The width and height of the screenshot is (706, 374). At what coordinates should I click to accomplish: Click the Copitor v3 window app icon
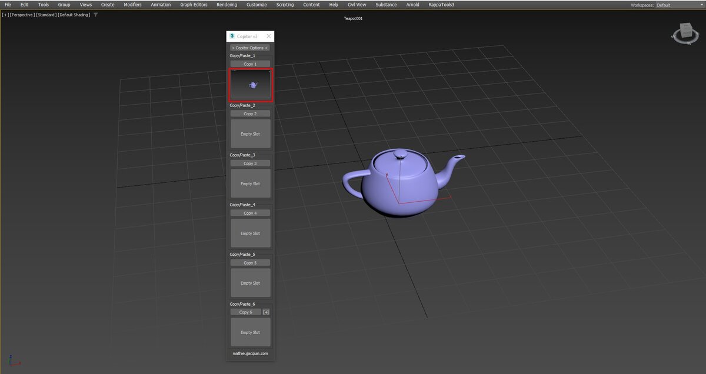[232, 36]
